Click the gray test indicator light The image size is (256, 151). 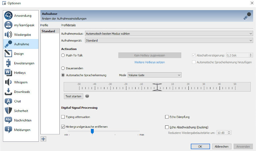[x=87, y=96]
